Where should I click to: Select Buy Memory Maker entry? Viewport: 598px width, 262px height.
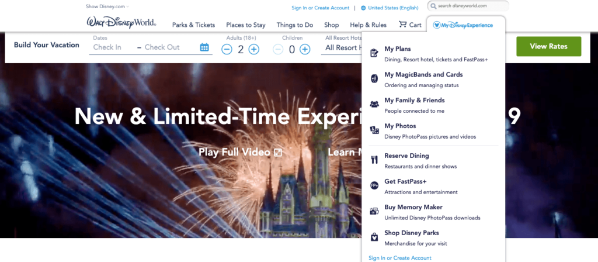tap(413, 207)
